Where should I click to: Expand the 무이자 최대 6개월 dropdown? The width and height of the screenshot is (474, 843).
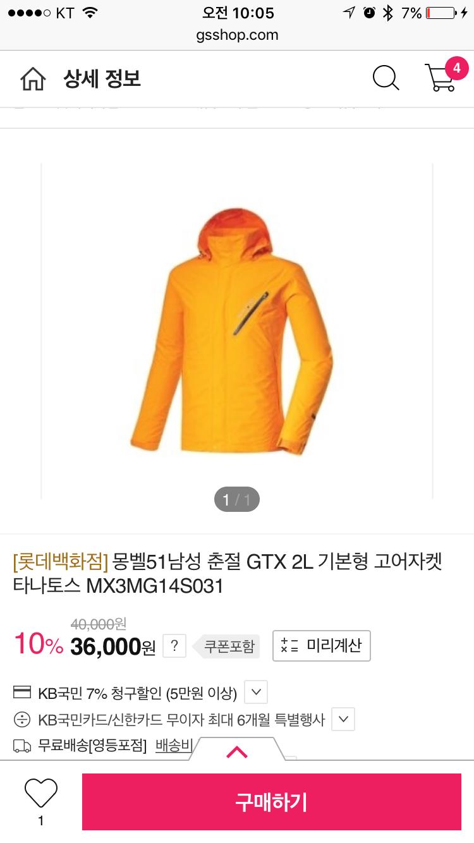point(343,719)
